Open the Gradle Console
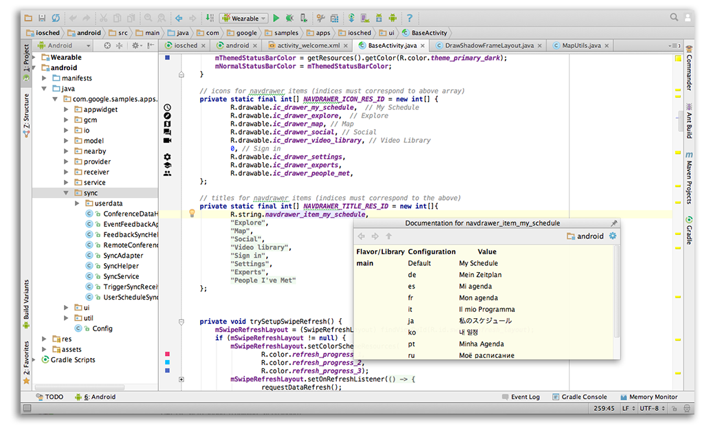 coord(580,397)
